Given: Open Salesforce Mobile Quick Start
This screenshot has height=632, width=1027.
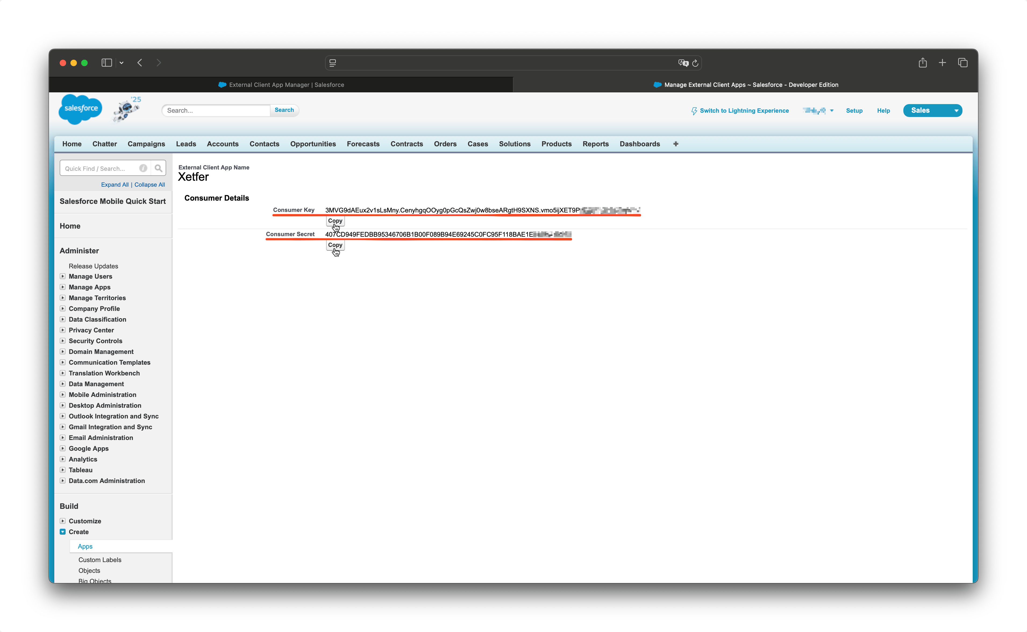Looking at the screenshot, I should [113, 201].
